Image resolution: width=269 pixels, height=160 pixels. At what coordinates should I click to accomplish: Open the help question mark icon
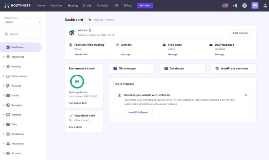[x=244, y=6]
